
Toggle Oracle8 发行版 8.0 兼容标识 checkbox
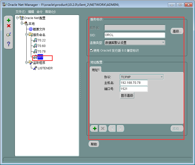[91, 50]
